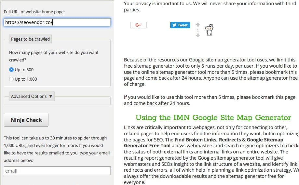Click the "Up to 1,000" option label
This screenshot has width=299, height=185.
click(26, 79)
